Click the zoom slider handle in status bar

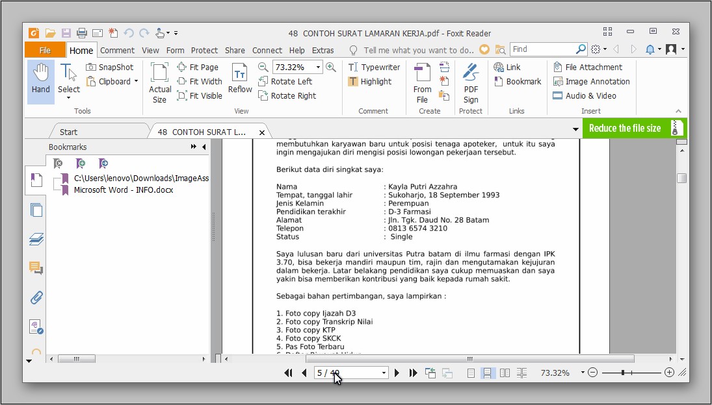pos(623,373)
